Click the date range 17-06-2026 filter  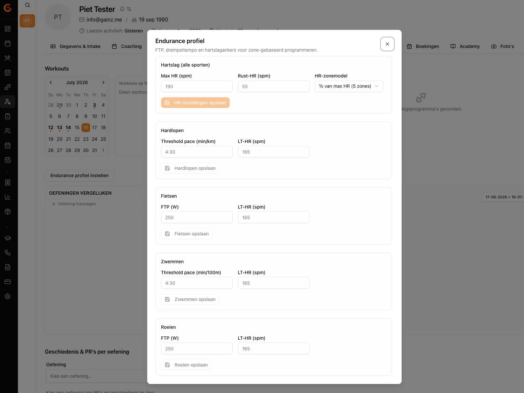(x=503, y=197)
